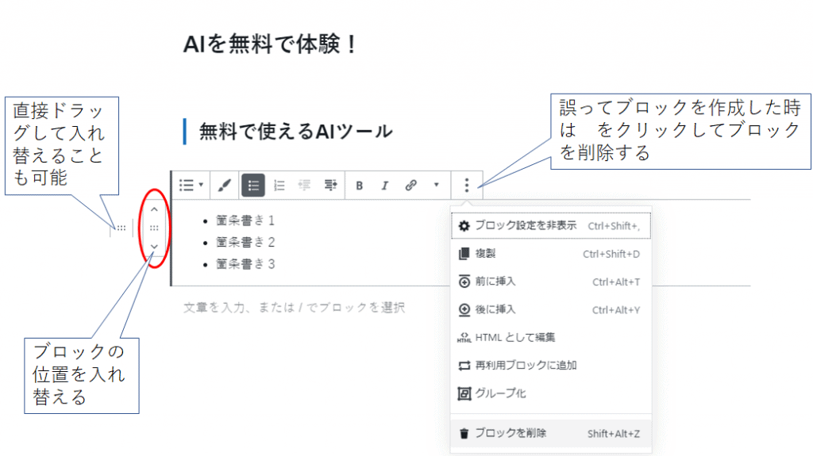Click 再利用ブロックに追加 option
813x456 pixels.
click(525, 365)
